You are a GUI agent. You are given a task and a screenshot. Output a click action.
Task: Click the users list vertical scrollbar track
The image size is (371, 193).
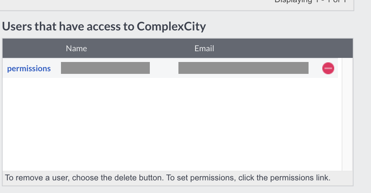click(x=346, y=122)
